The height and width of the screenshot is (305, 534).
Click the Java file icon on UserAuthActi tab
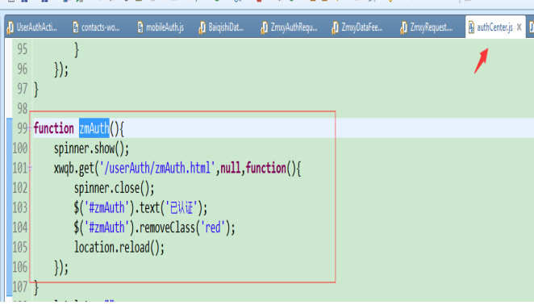pyautogui.click(x=10, y=27)
